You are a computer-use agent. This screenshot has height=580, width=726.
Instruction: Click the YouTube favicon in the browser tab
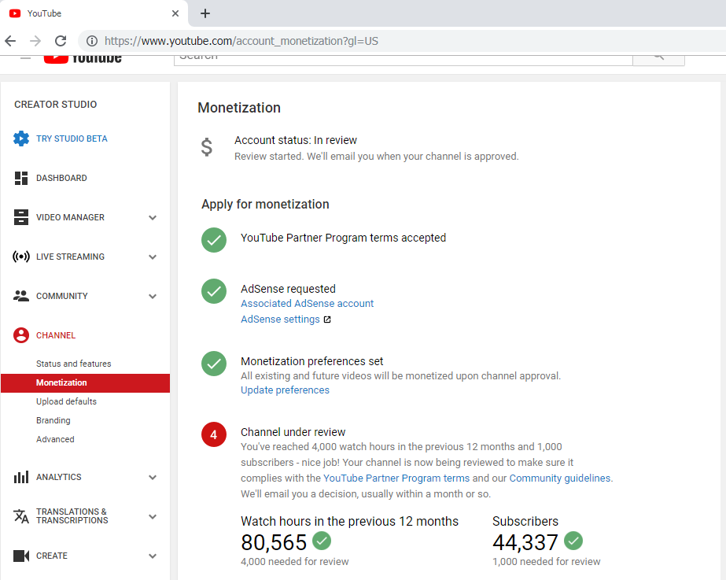pyautogui.click(x=15, y=13)
